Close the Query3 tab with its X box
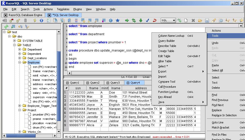Image resolution: width=245 pixels, height=140 pixels. [x=108, y=83]
